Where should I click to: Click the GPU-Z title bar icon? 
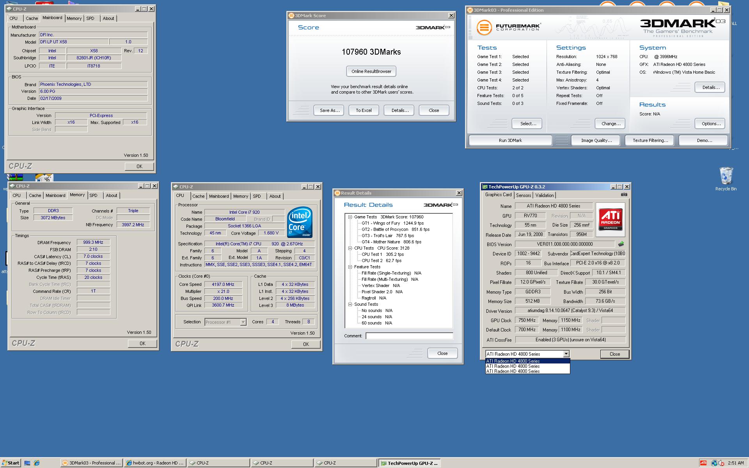pos(485,187)
